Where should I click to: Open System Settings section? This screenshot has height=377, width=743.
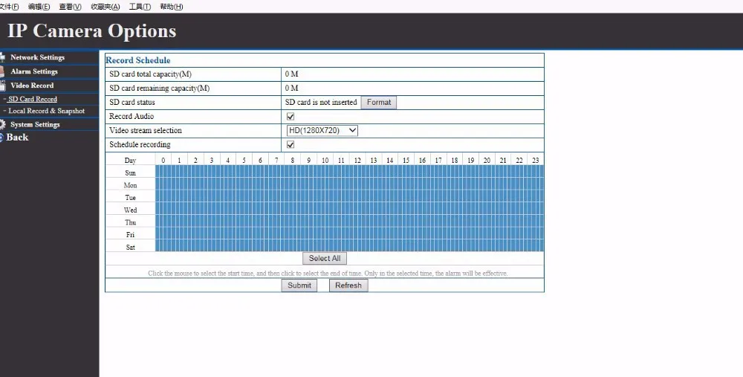point(35,125)
